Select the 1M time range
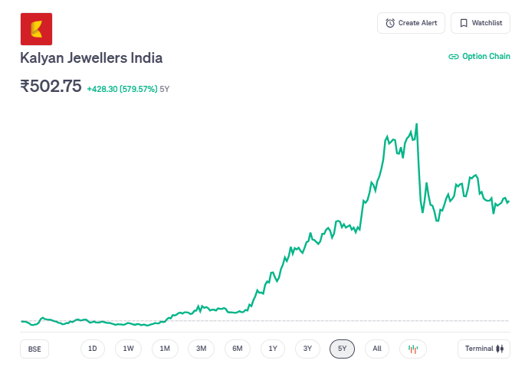The width and height of the screenshot is (525, 380). click(165, 349)
